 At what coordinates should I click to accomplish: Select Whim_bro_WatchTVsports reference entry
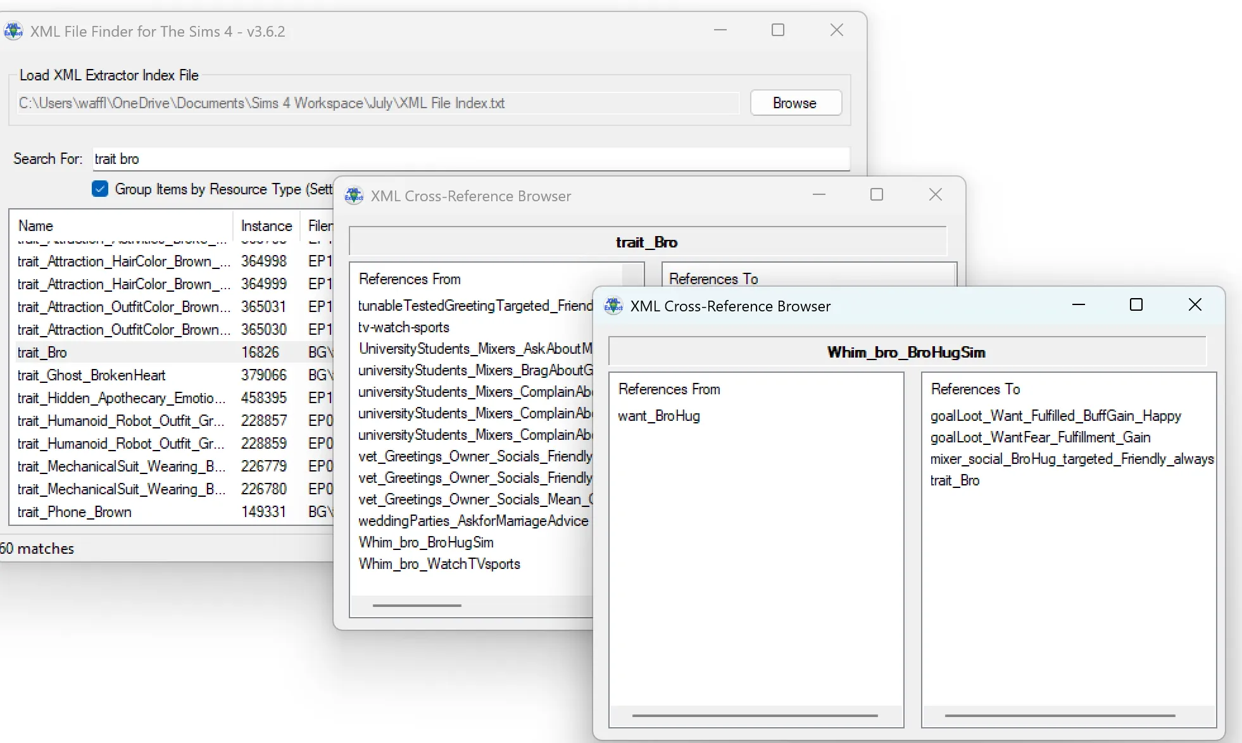coord(439,564)
